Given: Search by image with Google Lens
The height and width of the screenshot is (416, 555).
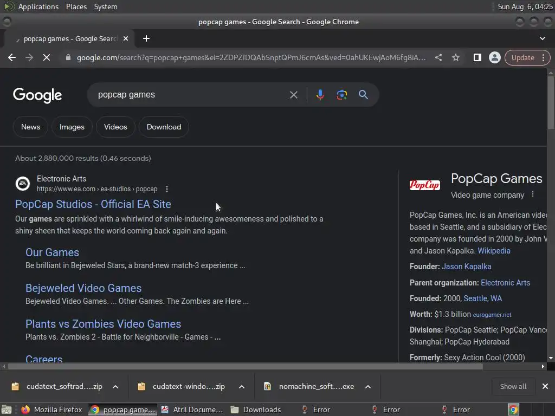Looking at the screenshot, I should coord(341,95).
